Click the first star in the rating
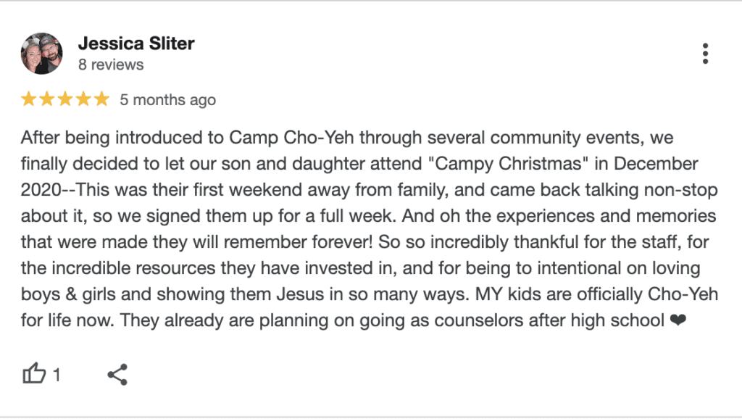Screen dimensions: 742x419 29,99
